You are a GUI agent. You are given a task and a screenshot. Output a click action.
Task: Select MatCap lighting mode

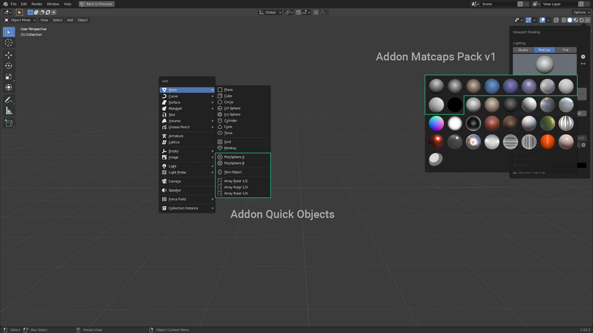coord(544,50)
